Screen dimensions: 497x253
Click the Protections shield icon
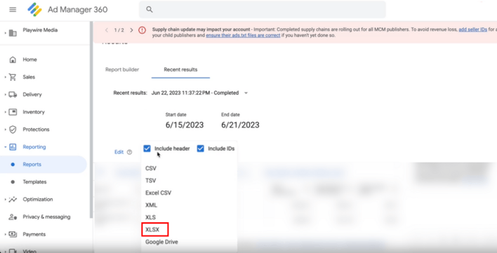[x=13, y=130]
